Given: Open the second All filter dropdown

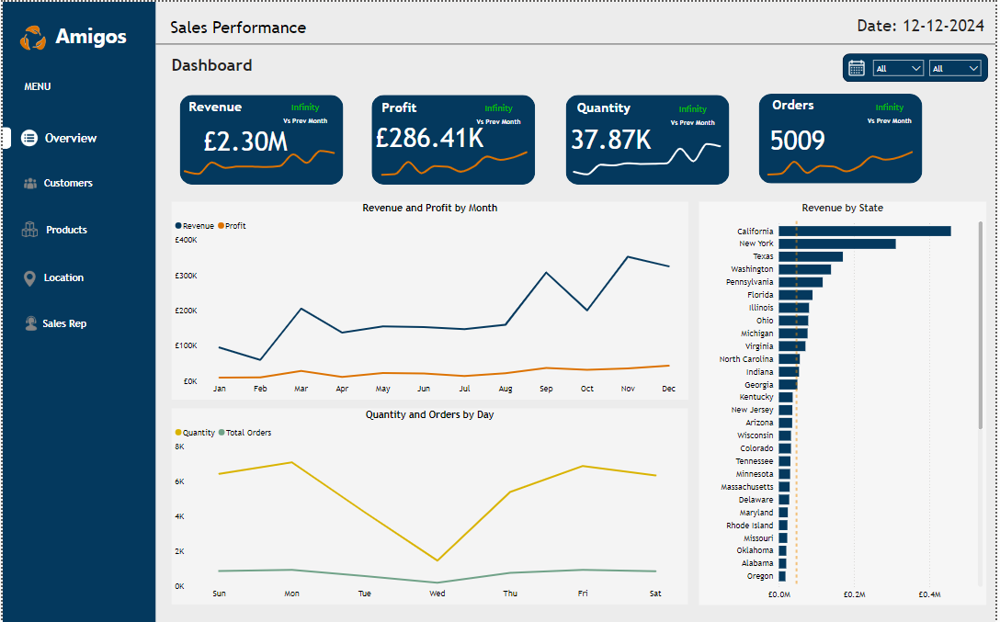Looking at the screenshot, I should coord(956,67).
